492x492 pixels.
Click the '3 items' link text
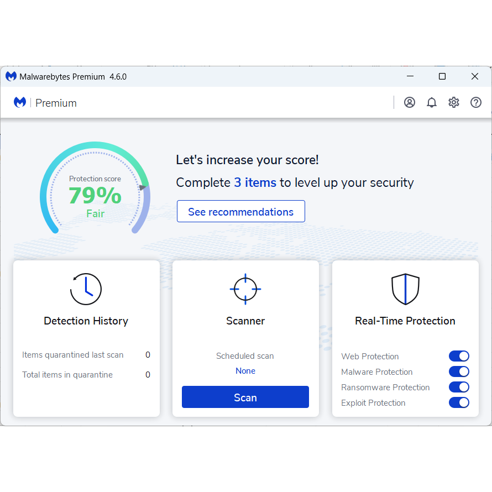point(255,182)
